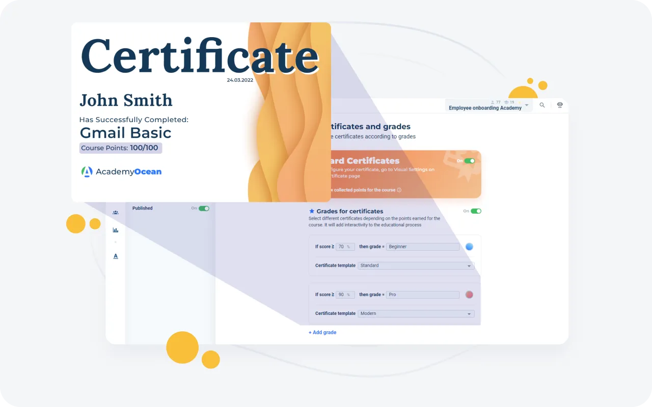
Task: Toggle the Published switch off
Action: [x=204, y=208]
